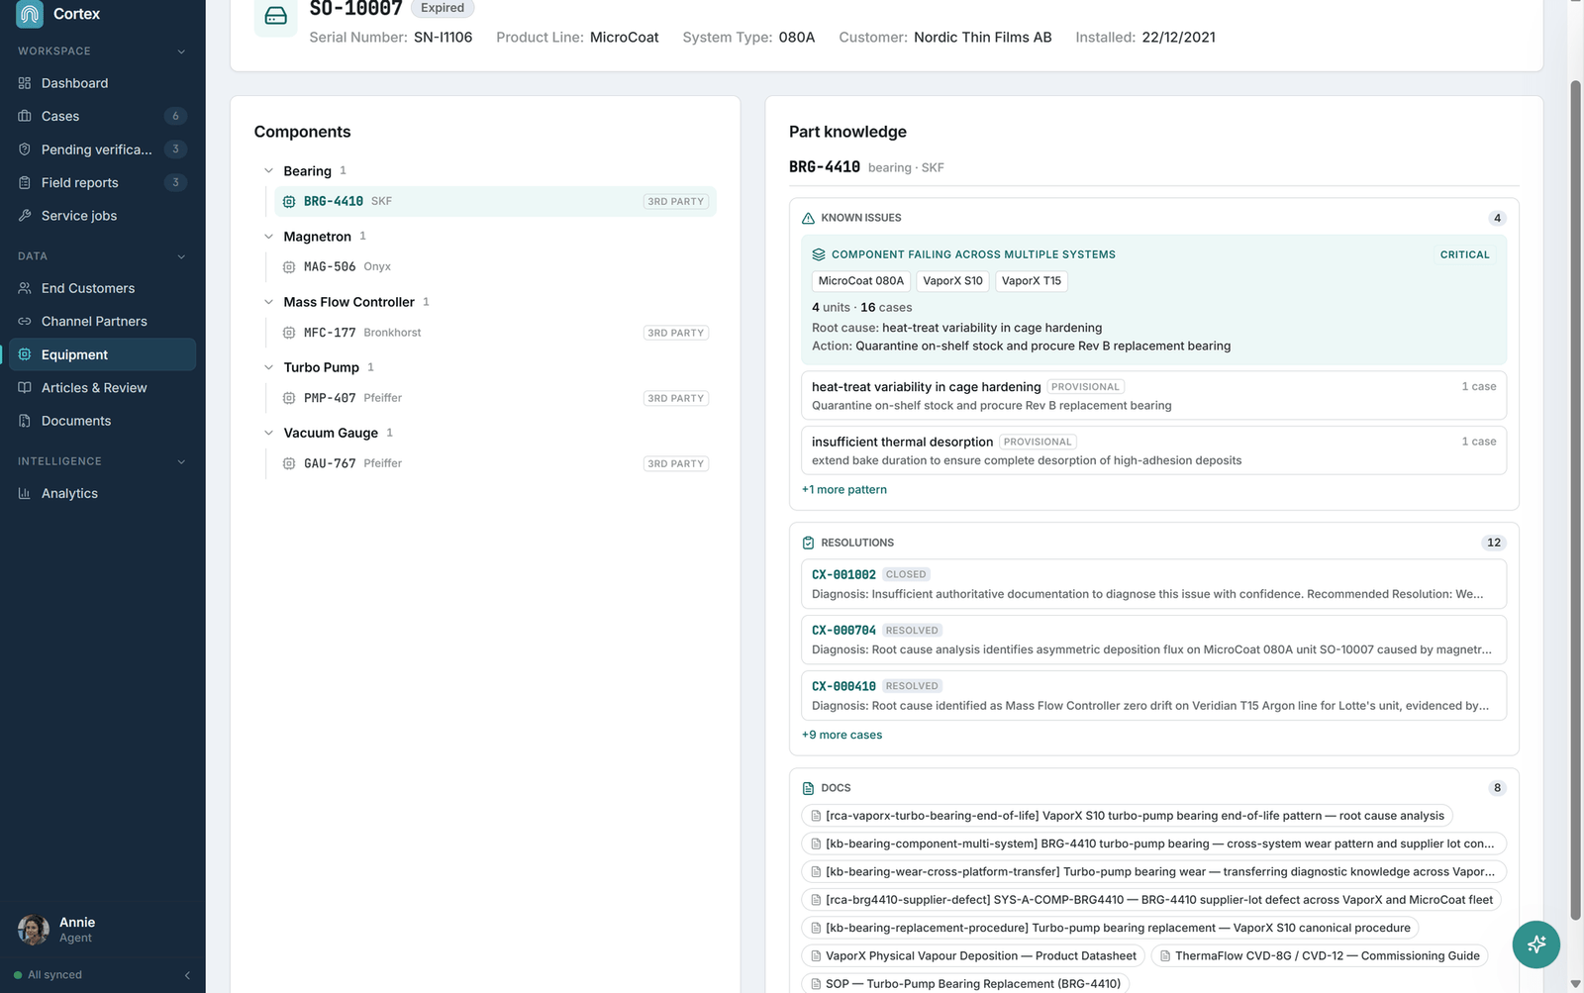1584x993 pixels.
Task: Open the Analytics page
Action: (x=102, y=493)
